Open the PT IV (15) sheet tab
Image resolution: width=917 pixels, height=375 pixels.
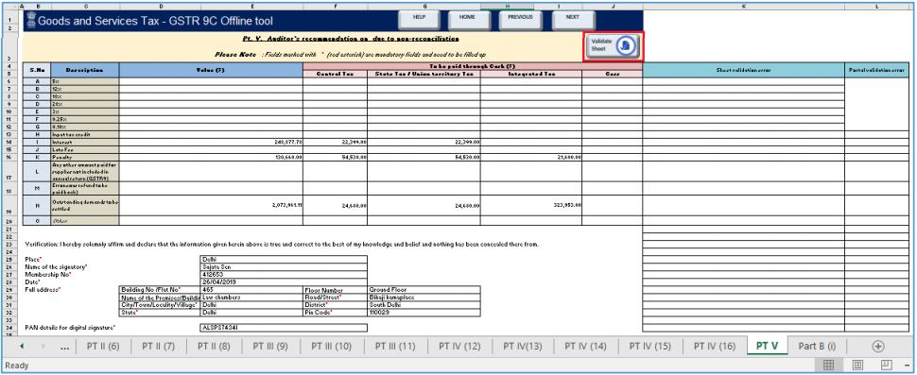[x=650, y=346]
